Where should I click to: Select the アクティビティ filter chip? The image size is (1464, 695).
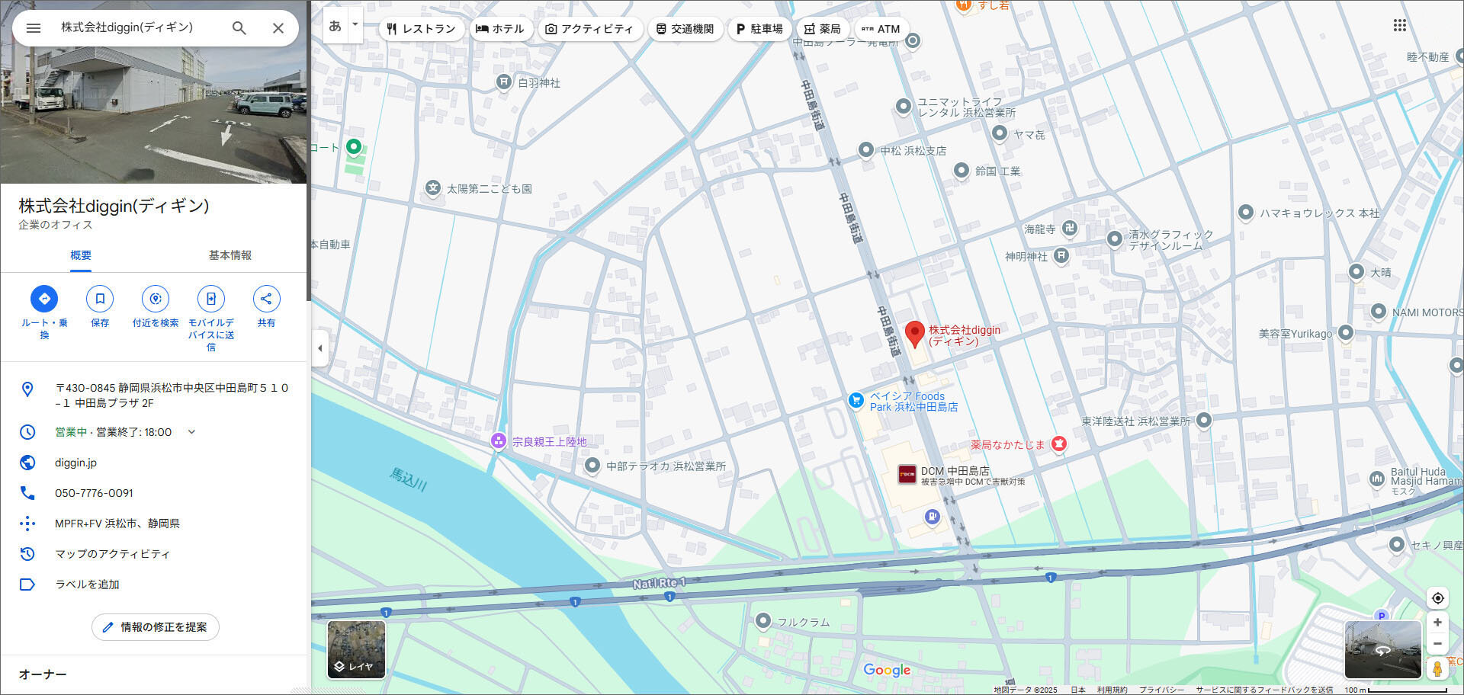point(589,29)
